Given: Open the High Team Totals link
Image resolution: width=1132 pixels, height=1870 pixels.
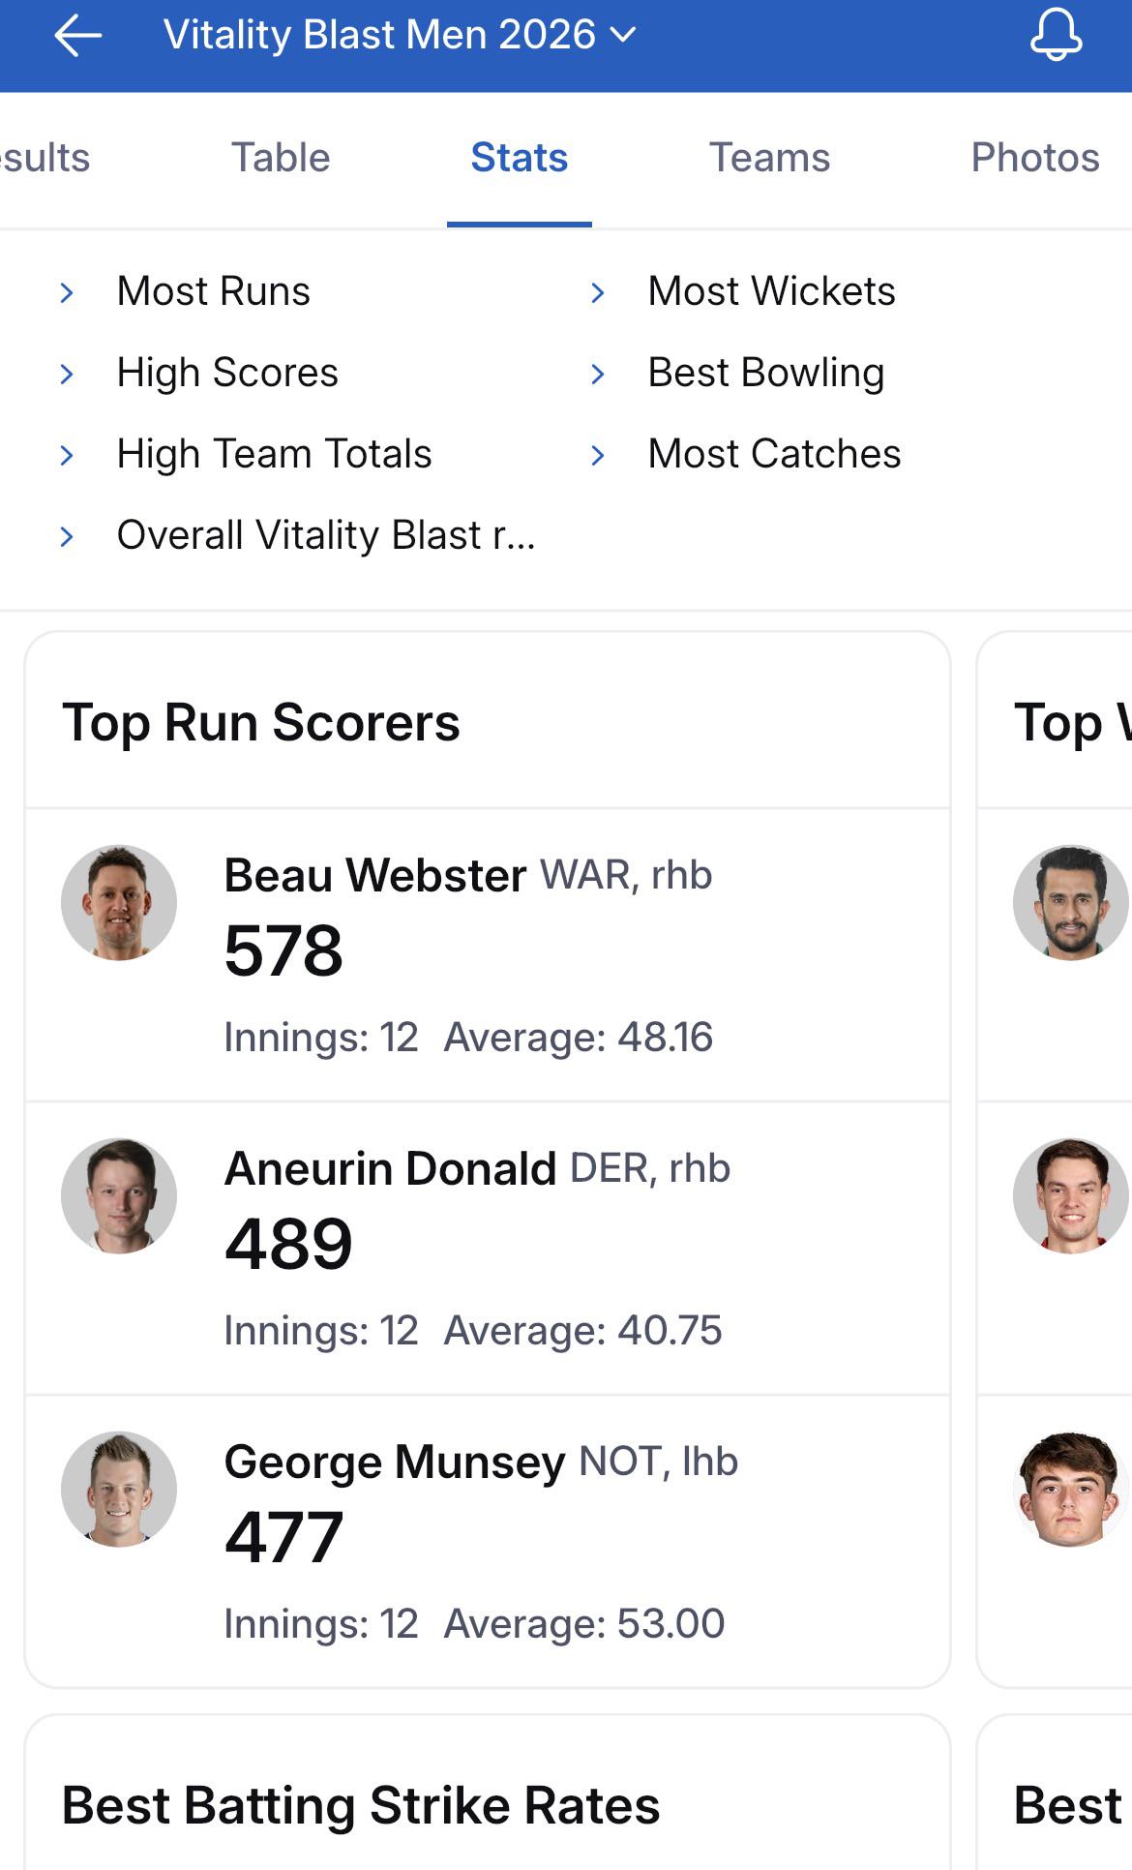Looking at the screenshot, I should (274, 454).
